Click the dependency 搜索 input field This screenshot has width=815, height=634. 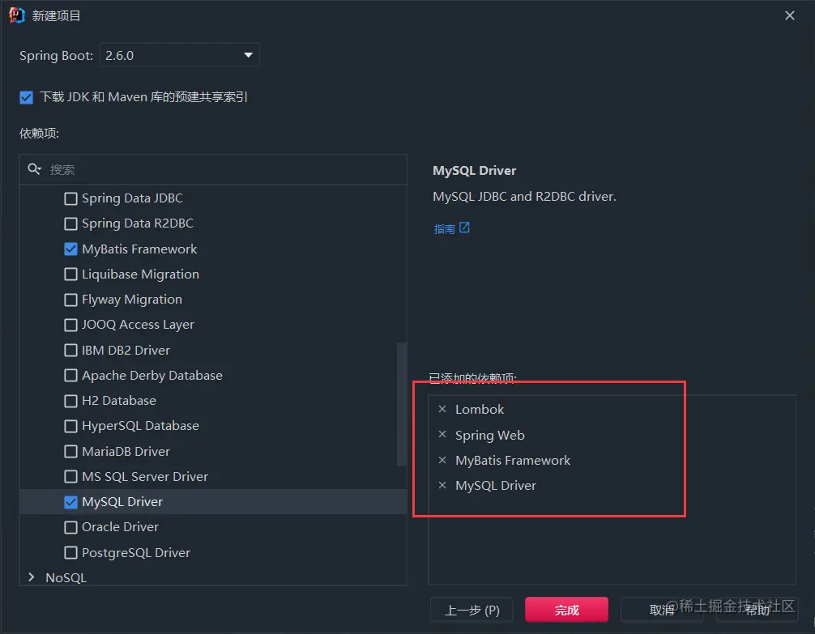point(213,169)
